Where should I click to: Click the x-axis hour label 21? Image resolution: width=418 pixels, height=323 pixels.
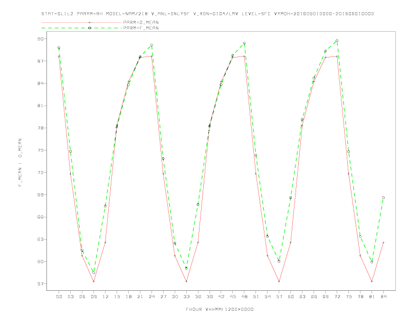pyautogui.click(x=140, y=297)
